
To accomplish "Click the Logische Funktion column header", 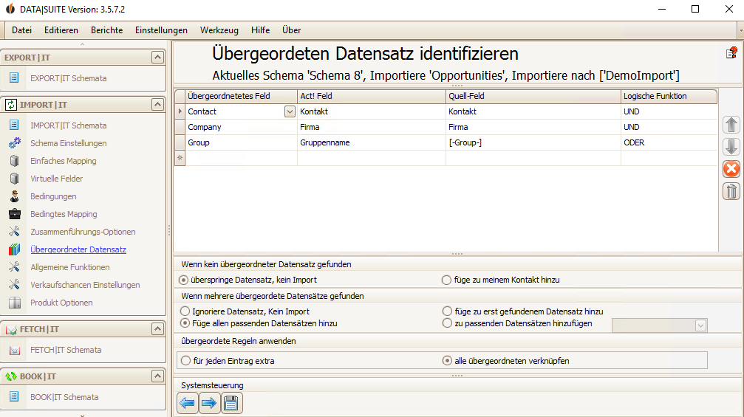I will pos(669,96).
